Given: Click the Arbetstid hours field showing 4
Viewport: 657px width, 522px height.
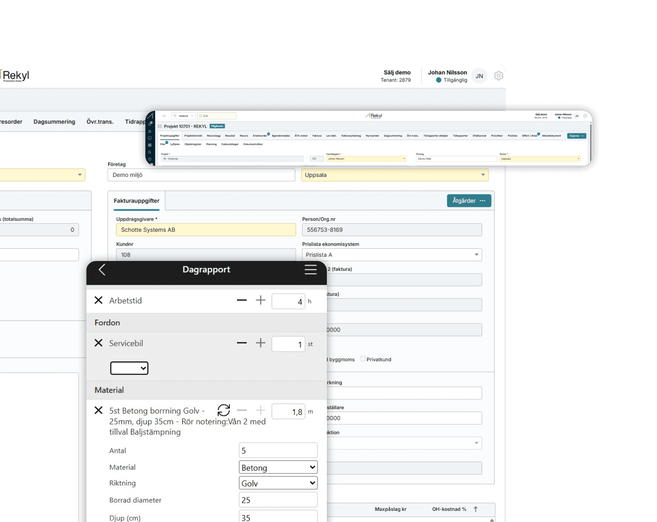Looking at the screenshot, I should pos(288,301).
